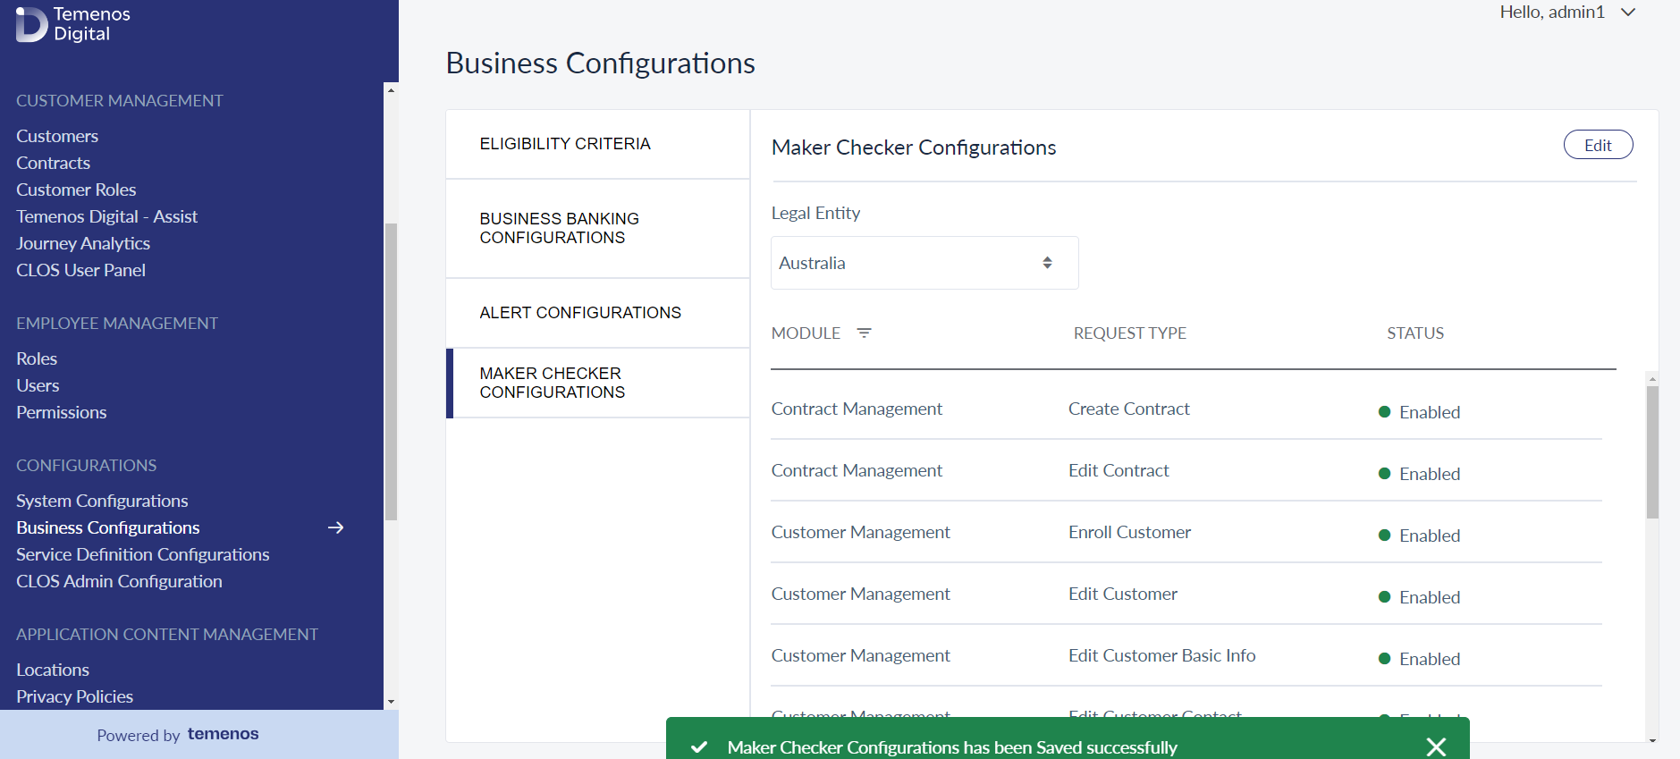Click Contract Management in Create Contract row
Screen dimensions: 1680x759
click(x=857, y=409)
